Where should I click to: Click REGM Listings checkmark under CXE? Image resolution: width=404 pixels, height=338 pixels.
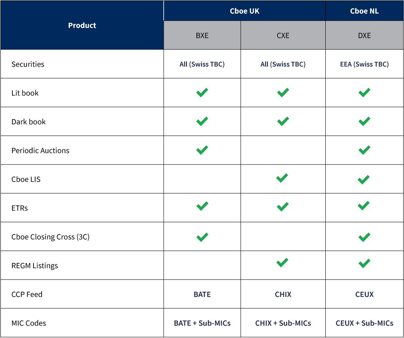pos(282,262)
